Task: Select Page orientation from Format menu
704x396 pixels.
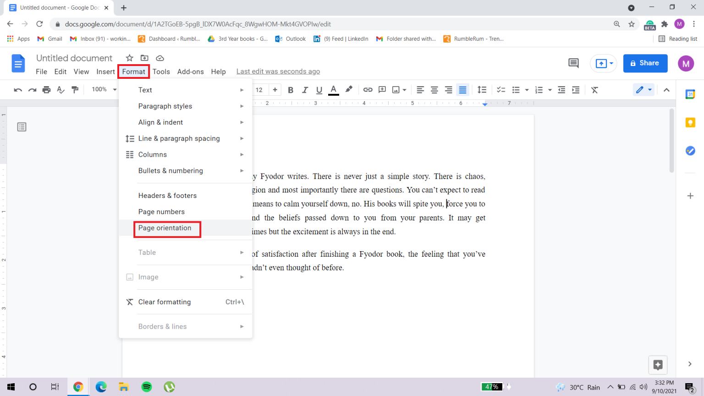Action: coord(165,228)
